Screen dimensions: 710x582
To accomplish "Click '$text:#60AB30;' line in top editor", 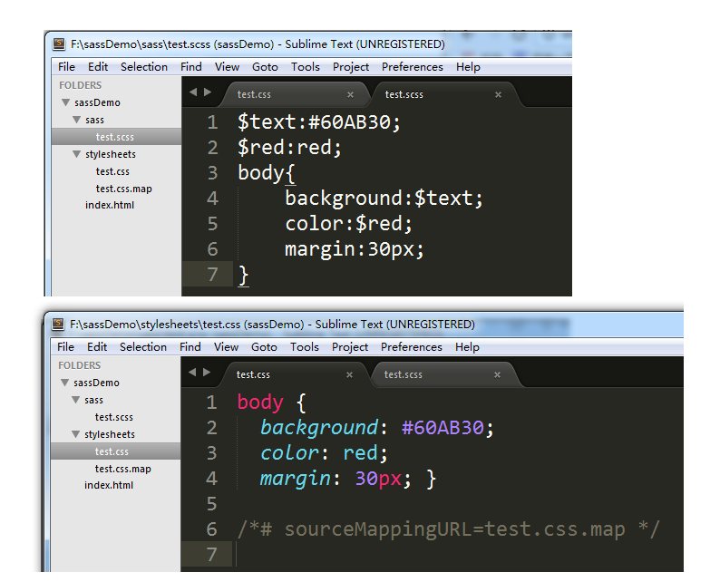I will 319,122.
